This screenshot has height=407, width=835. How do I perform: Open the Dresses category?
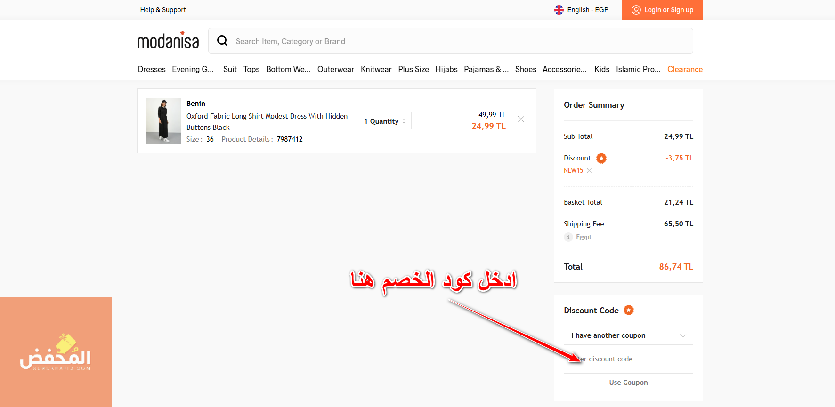tap(152, 69)
